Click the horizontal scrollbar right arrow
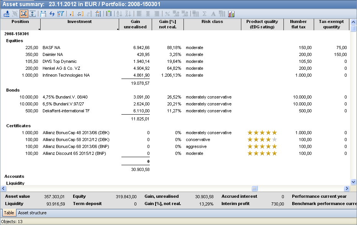 point(347,189)
